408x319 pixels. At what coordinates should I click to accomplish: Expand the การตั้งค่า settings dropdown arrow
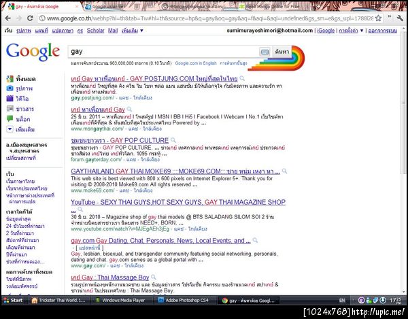coord(362,31)
